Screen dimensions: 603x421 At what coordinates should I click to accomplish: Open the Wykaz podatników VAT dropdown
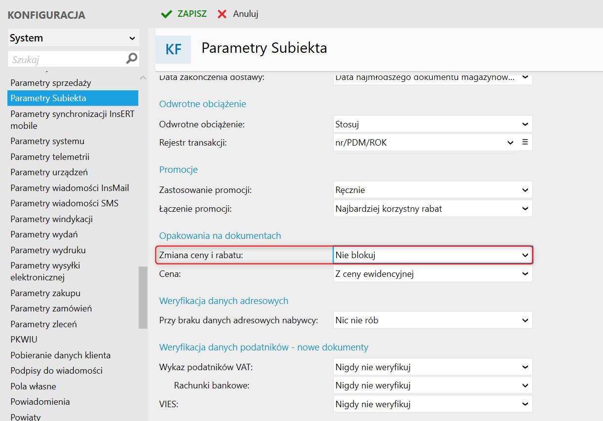pyautogui.click(x=433, y=367)
